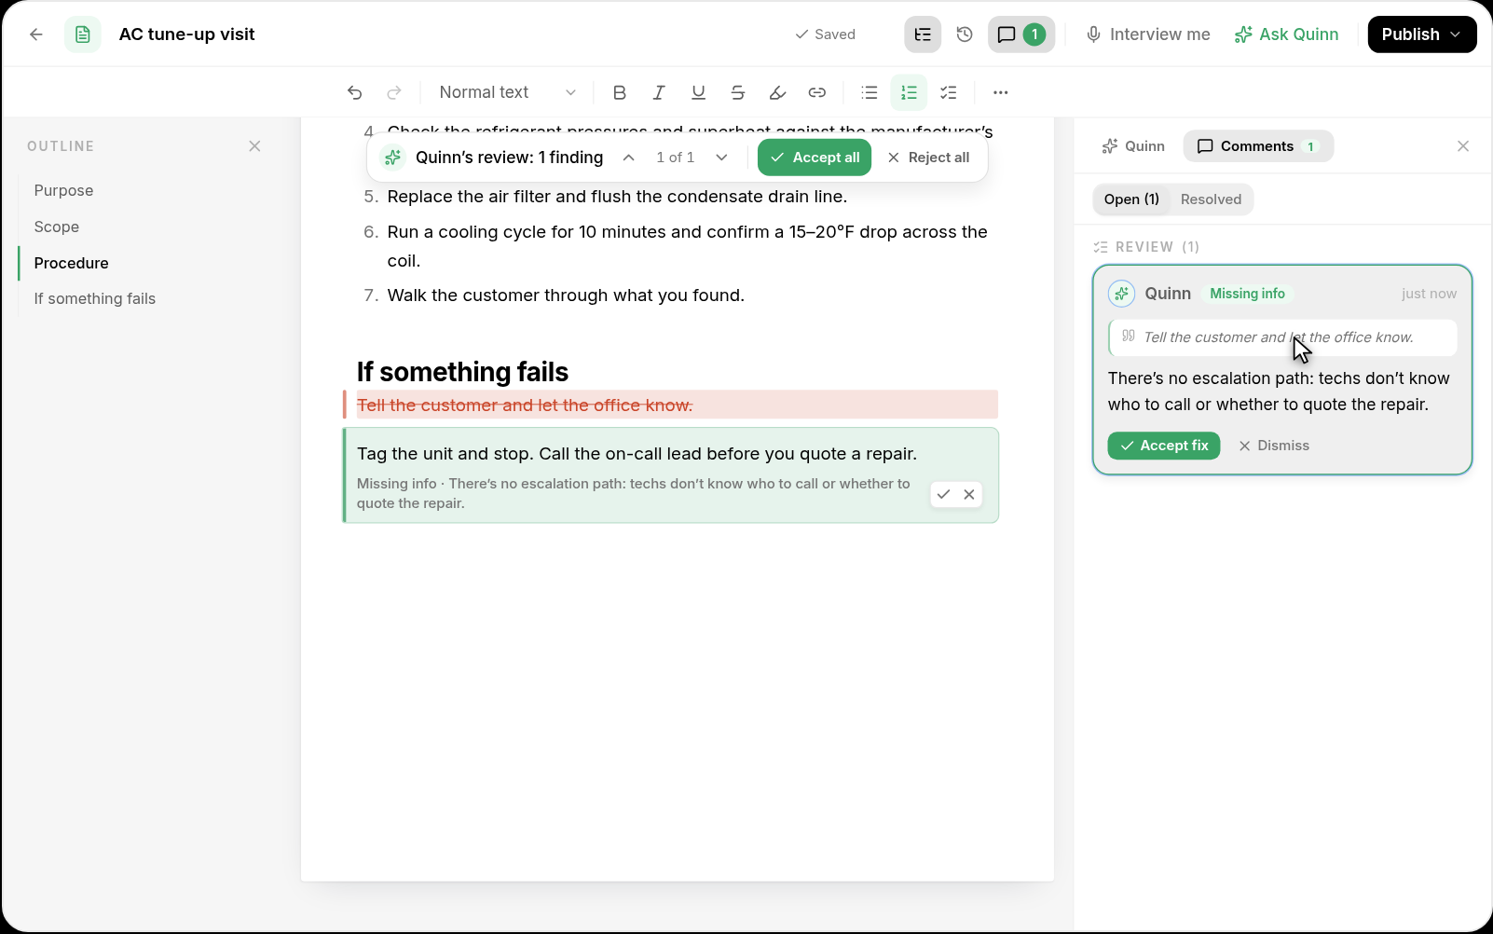This screenshot has height=934, width=1493.
Task: Jump to Scope in outline
Action: click(56, 227)
